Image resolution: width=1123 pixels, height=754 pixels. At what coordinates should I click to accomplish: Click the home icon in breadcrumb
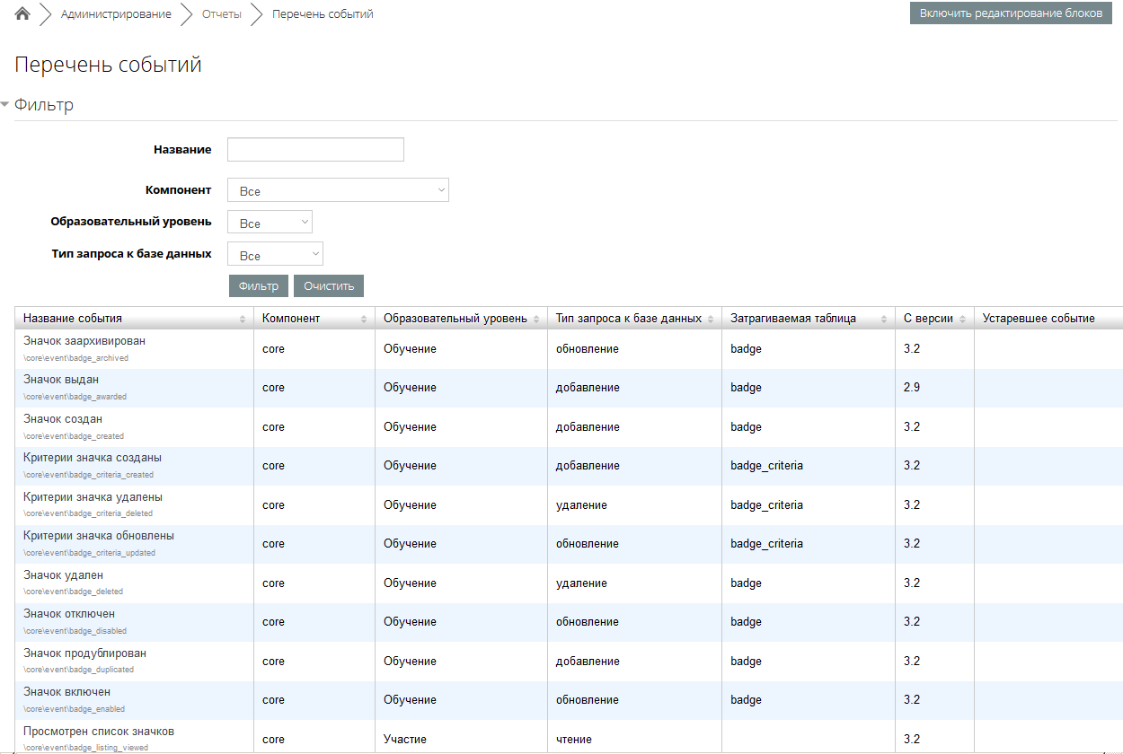pyautogui.click(x=23, y=14)
